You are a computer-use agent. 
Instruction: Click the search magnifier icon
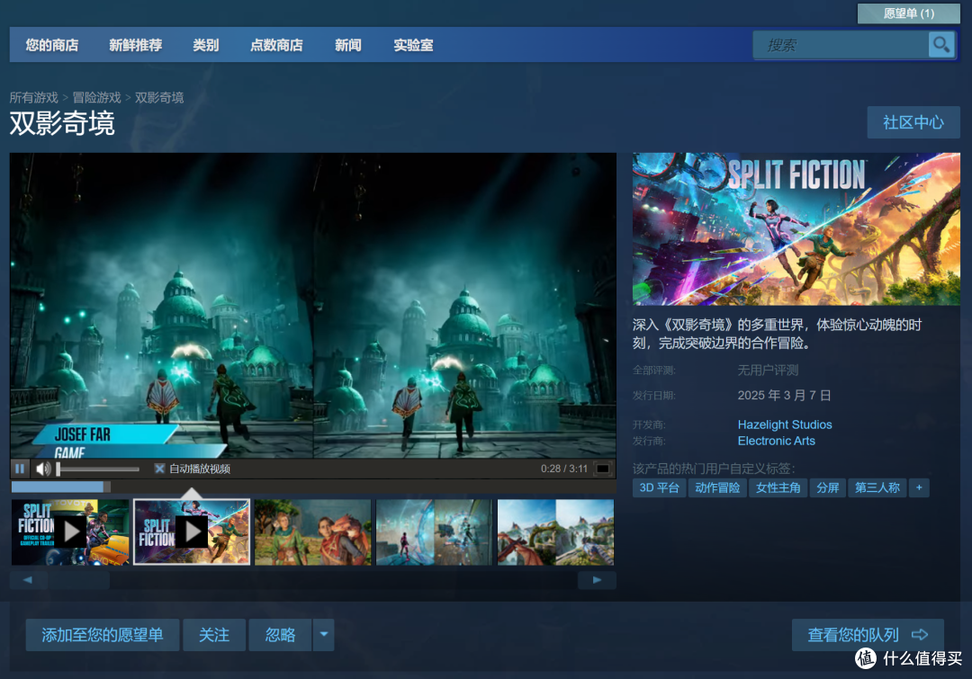pyautogui.click(x=941, y=45)
